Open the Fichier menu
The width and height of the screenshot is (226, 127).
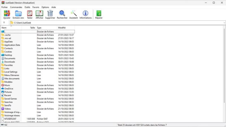point(5,7)
